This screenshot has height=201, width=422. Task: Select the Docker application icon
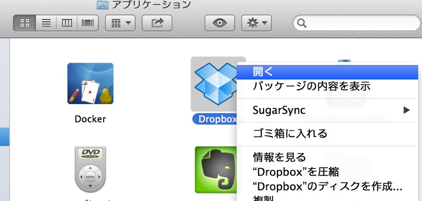[x=90, y=84]
